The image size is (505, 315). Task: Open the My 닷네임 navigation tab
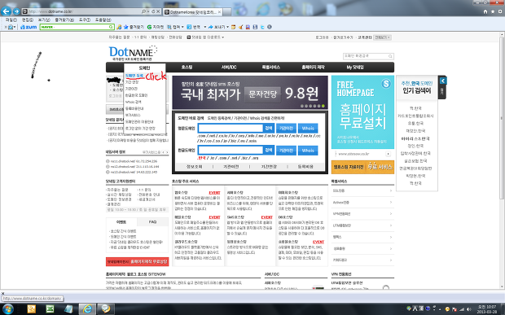coord(355,68)
